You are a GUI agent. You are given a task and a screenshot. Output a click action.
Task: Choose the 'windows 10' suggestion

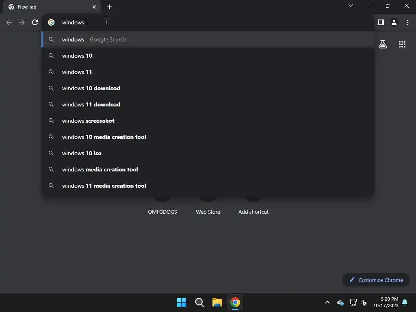208,56
